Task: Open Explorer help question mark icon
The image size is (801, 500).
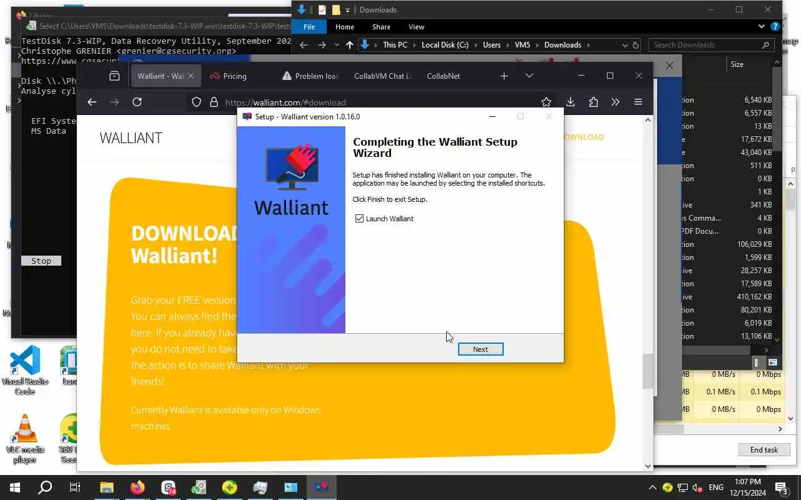Action: tap(775, 27)
